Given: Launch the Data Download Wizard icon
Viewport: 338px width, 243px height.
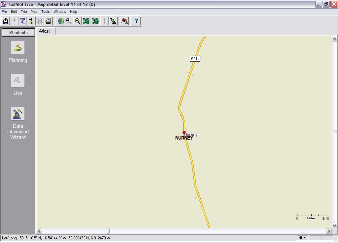Looking at the screenshot, I should [18, 114].
